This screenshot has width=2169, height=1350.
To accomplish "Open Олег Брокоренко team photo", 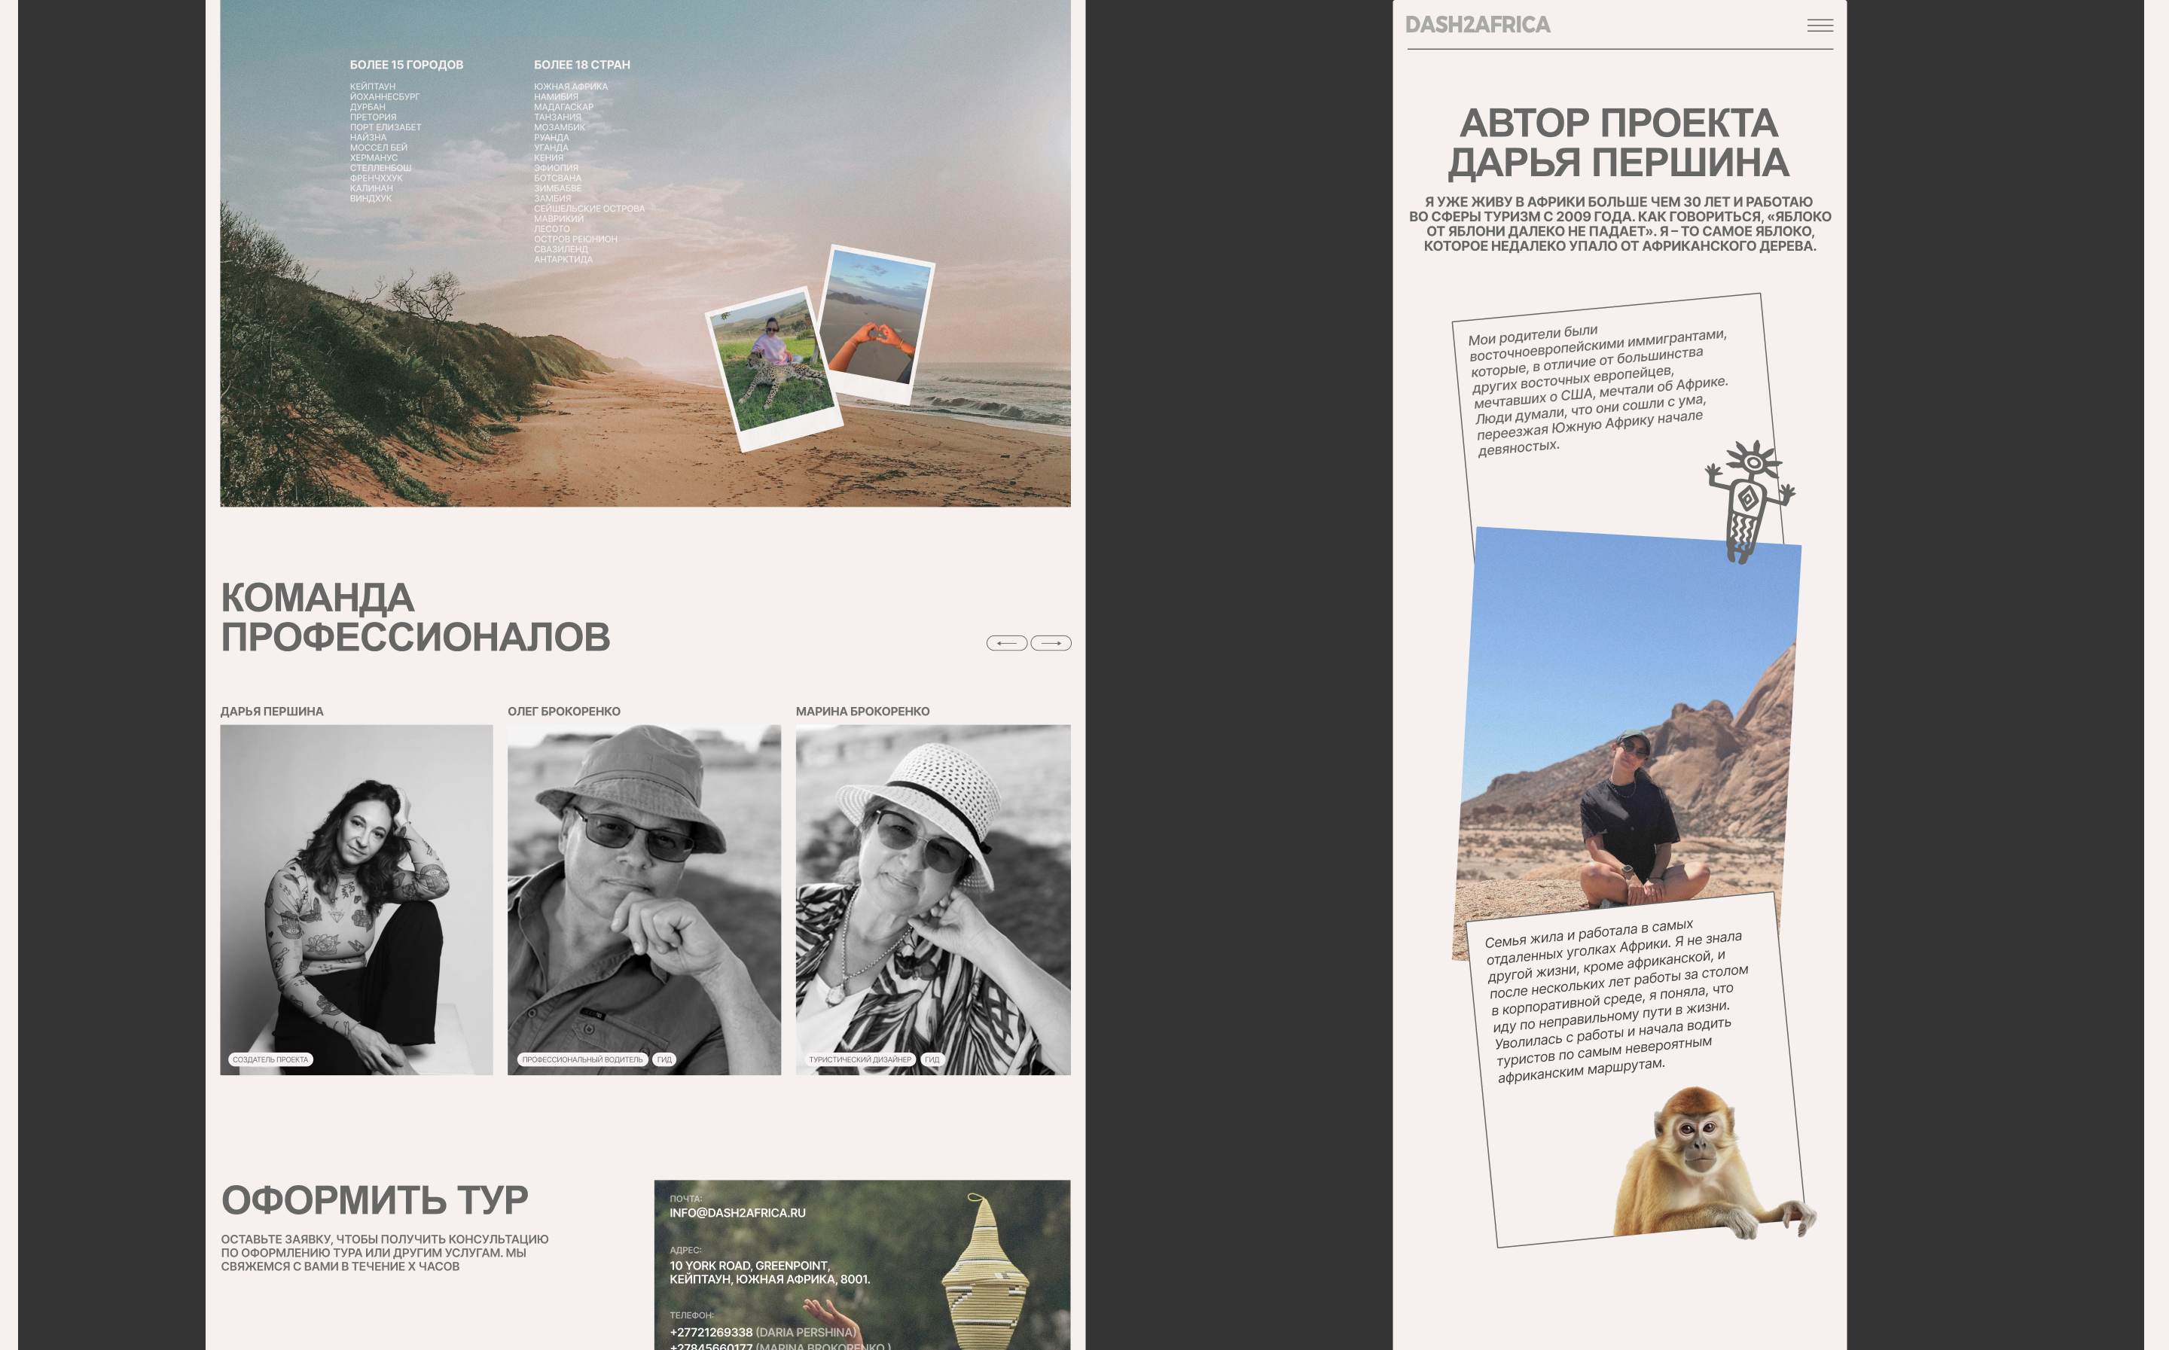I will pos(644,893).
